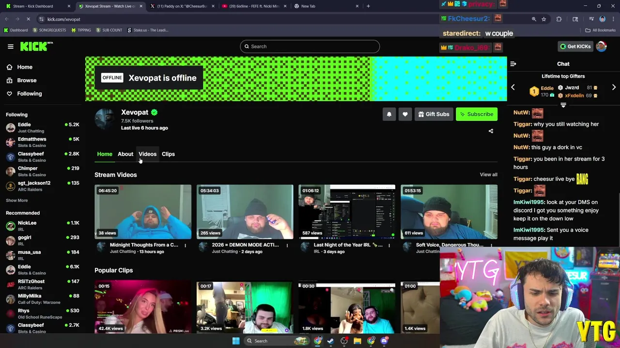Open the browser zoom magnifier icon
This screenshot has height=348, width=620.
(x=534, y=19)
